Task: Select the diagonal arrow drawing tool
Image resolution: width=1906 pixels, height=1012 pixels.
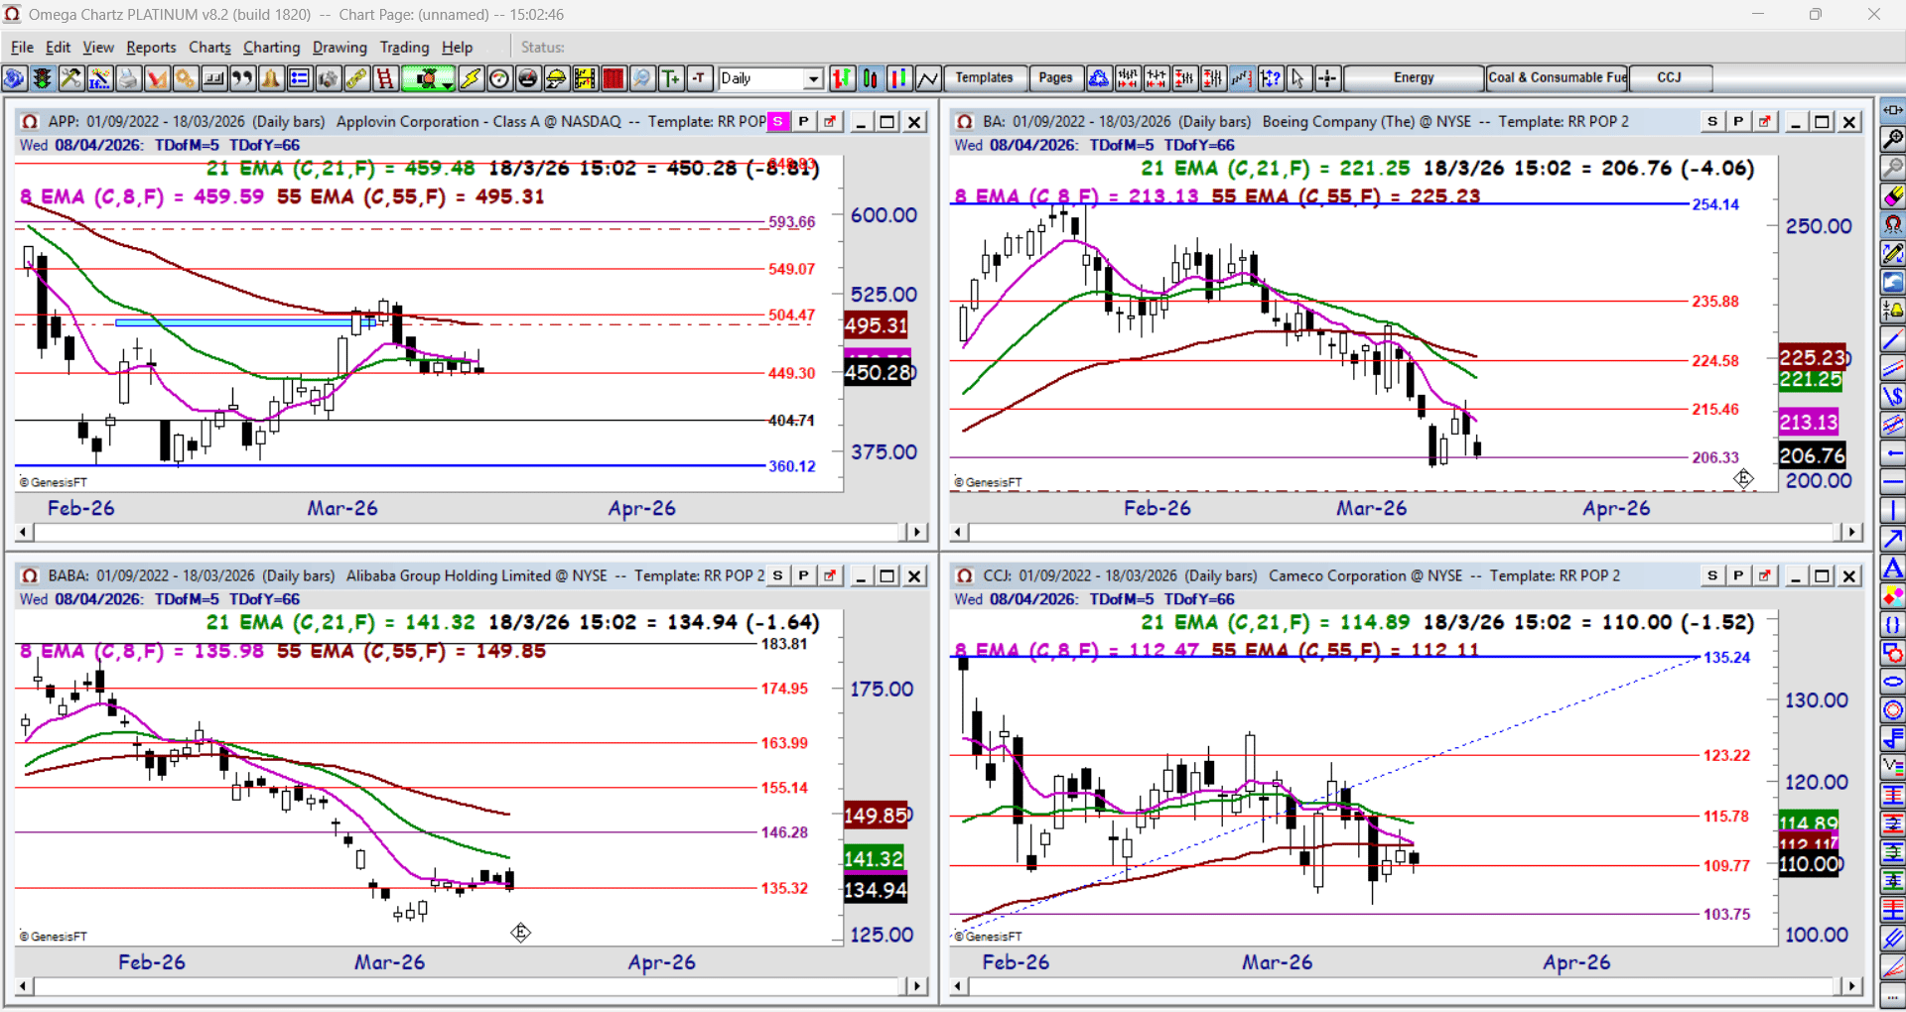Action: click(1893, 540)
